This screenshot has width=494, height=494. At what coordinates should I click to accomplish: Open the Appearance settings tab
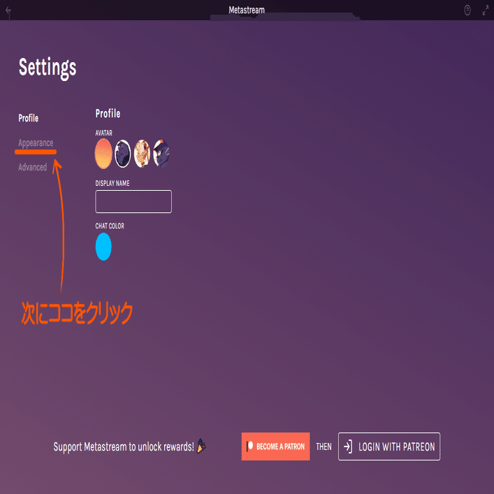[x=36, y=143]
